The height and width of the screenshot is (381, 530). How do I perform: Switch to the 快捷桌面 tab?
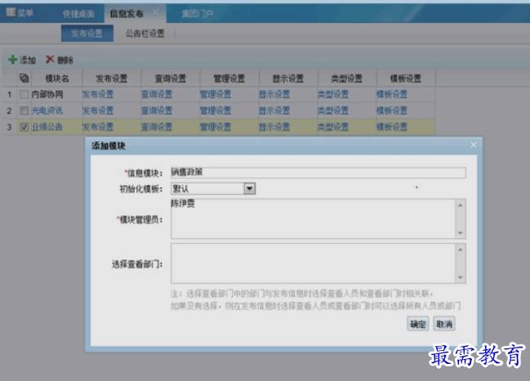tap(78, 14)
